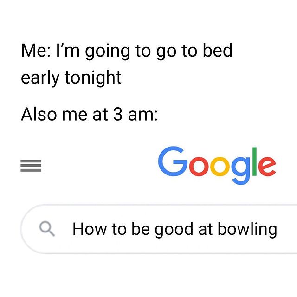Click the empty left edge of search bar
Screen dimensions: 297x297
pyautogui.click(x=29, y=229)
